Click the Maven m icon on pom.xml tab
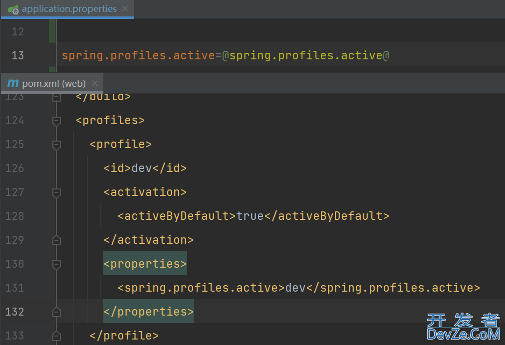 point(13,83)
